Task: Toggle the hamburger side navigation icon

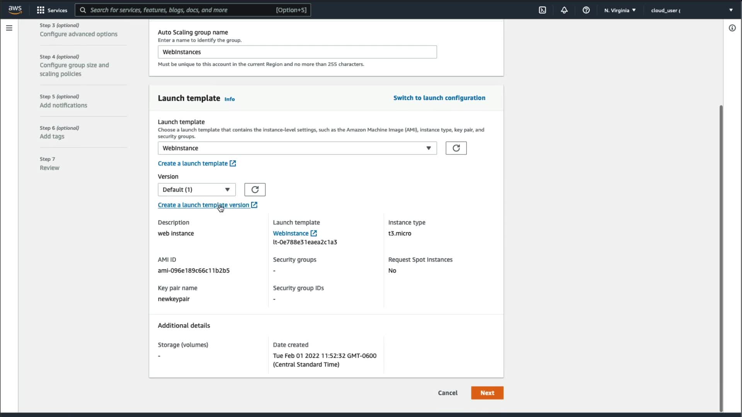Action: click(x=9, y=28)
